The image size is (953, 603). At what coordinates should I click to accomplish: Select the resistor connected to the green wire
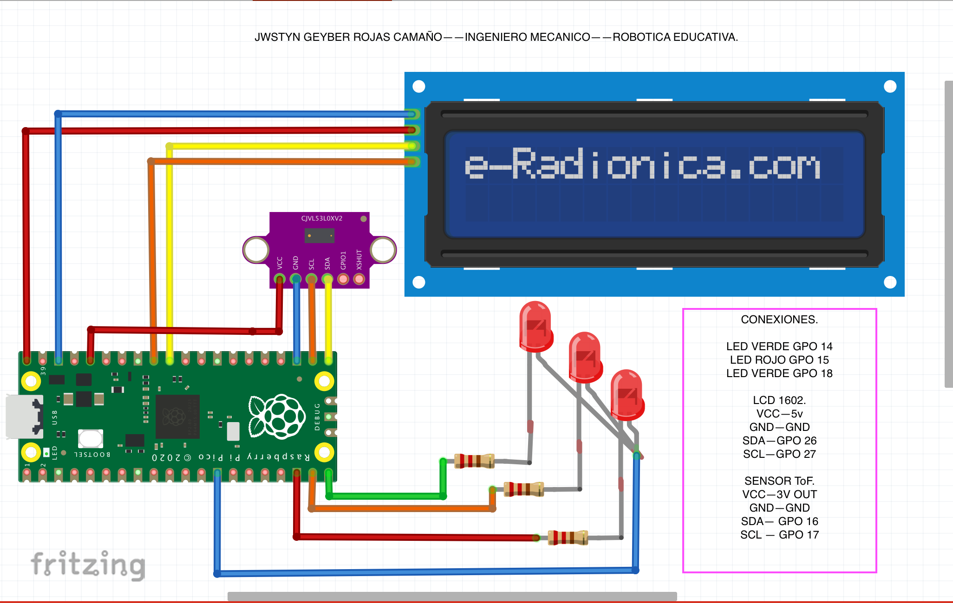click(x=474, y=461)
